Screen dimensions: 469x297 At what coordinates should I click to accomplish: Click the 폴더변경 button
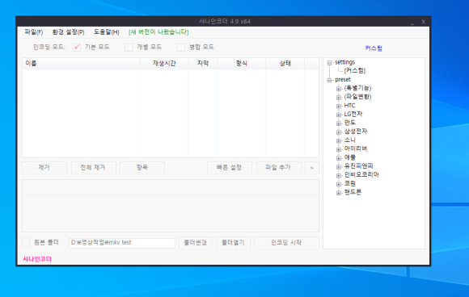(196, 243)
